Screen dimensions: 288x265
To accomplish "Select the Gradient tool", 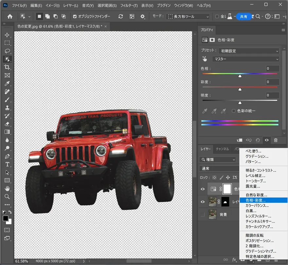I will (x=7, y=132).
